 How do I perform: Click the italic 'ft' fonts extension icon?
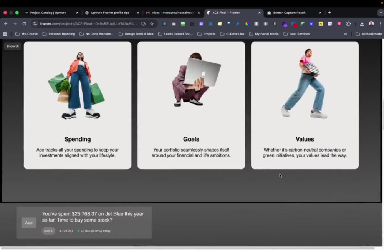coord(275,24)
